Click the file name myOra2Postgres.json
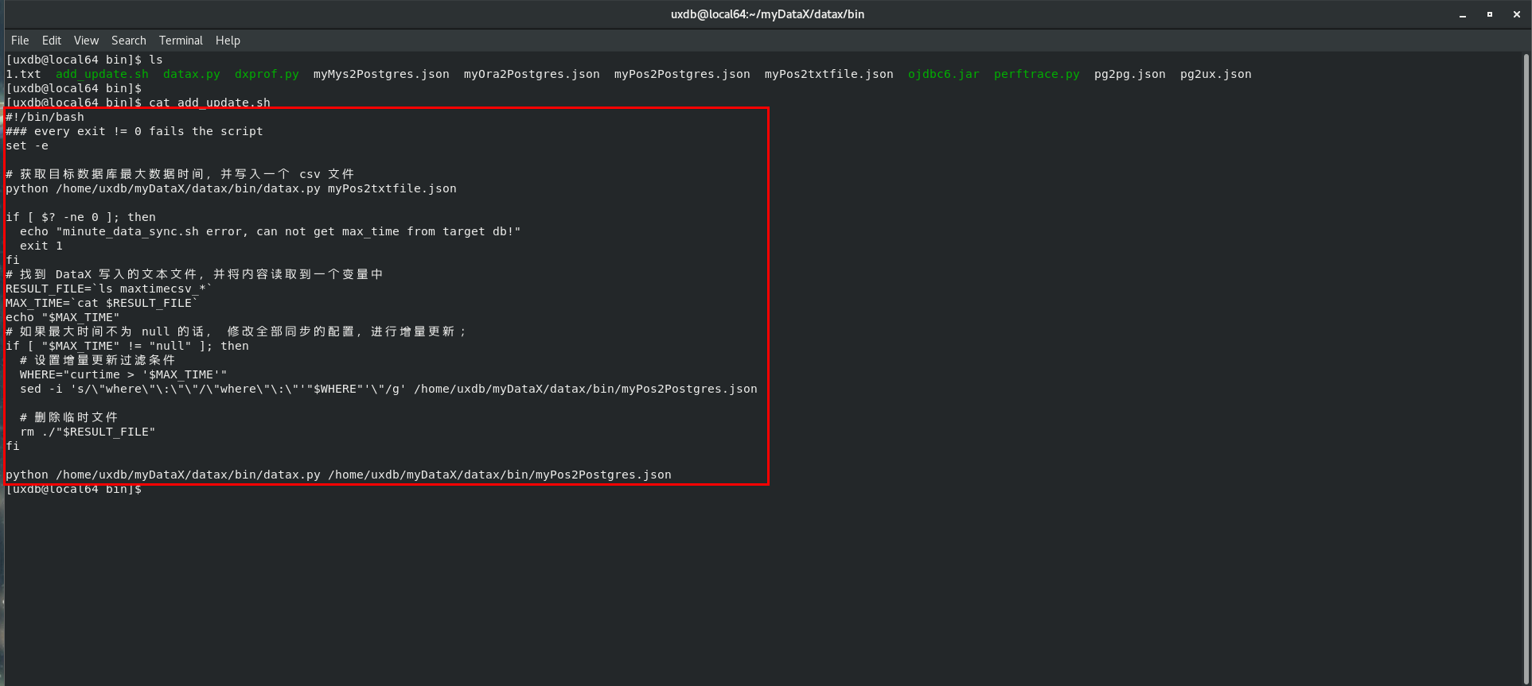The height and width of the screenshot is (686, 1532). [x=532, y=74]
